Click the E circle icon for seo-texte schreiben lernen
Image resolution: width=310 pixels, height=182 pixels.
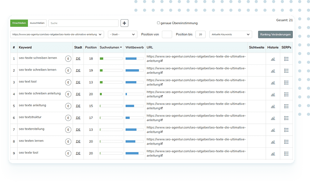tap(68, 59)
